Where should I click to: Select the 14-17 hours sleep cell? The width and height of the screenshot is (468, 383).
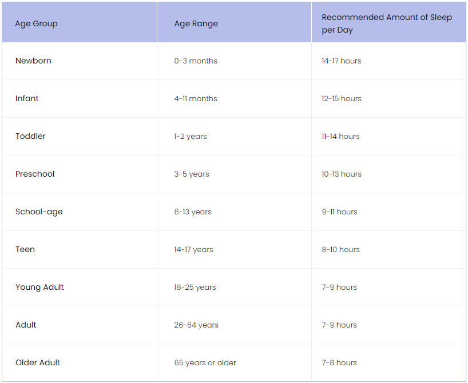click(341, 61)
